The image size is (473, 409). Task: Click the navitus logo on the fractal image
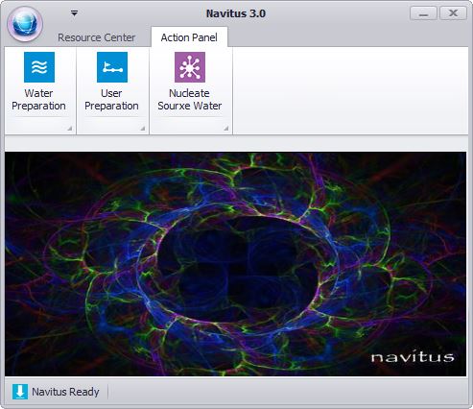pos(413,357)
